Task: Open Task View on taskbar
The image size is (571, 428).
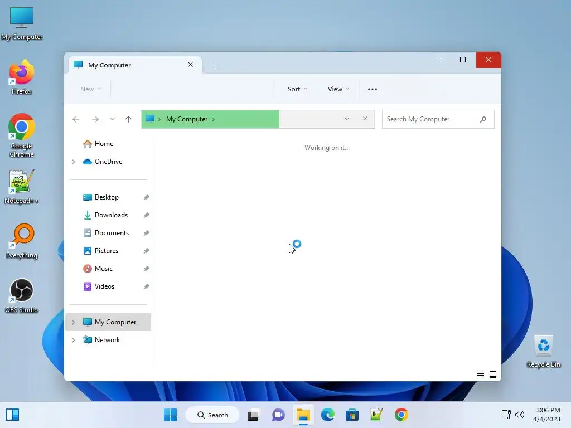Action: pyautogui.click(x=253, y=415)
